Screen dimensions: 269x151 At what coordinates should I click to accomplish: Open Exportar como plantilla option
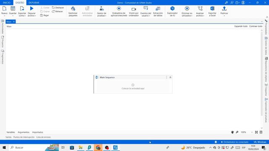[x=22, y=11]
